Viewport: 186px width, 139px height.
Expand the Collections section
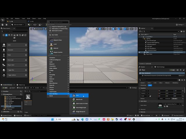(x=2, y=111)
